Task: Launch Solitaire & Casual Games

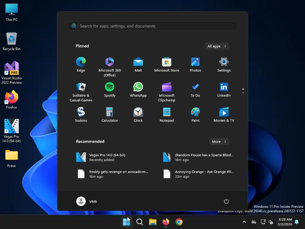Action: click(81, 92)
